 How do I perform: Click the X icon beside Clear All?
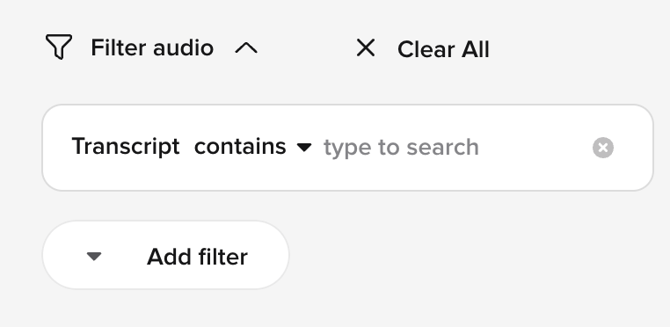click(366, 47)
